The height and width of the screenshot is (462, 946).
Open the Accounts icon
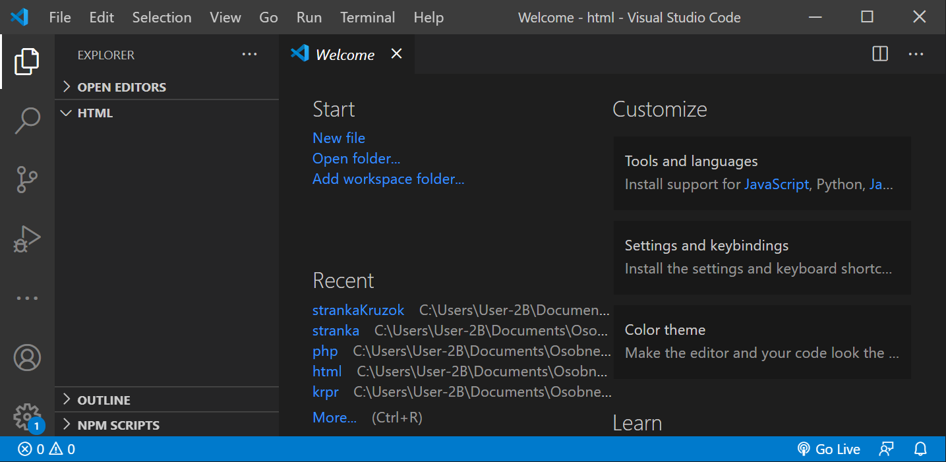click(x=27, y=357)
